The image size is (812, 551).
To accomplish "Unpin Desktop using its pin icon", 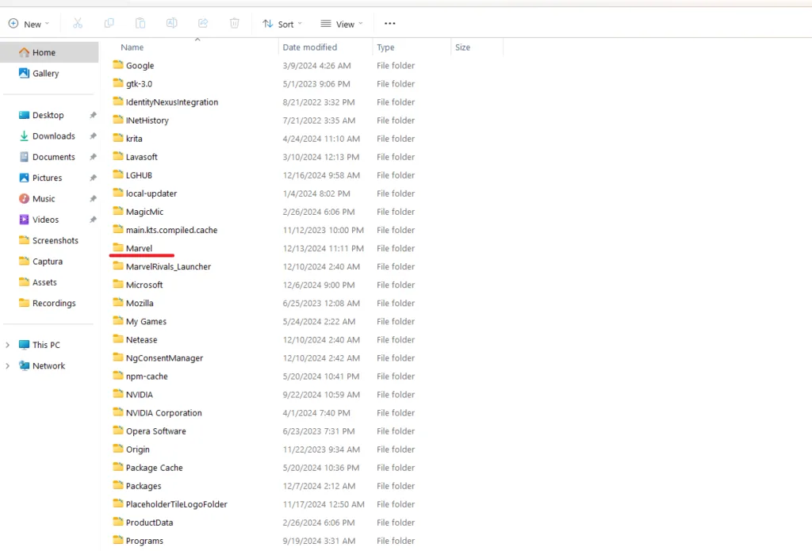I will click(x=94, y=115).
